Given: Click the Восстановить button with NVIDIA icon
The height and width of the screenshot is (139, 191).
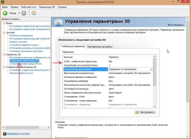Looking at the screenshot, I should pos(145,112).
